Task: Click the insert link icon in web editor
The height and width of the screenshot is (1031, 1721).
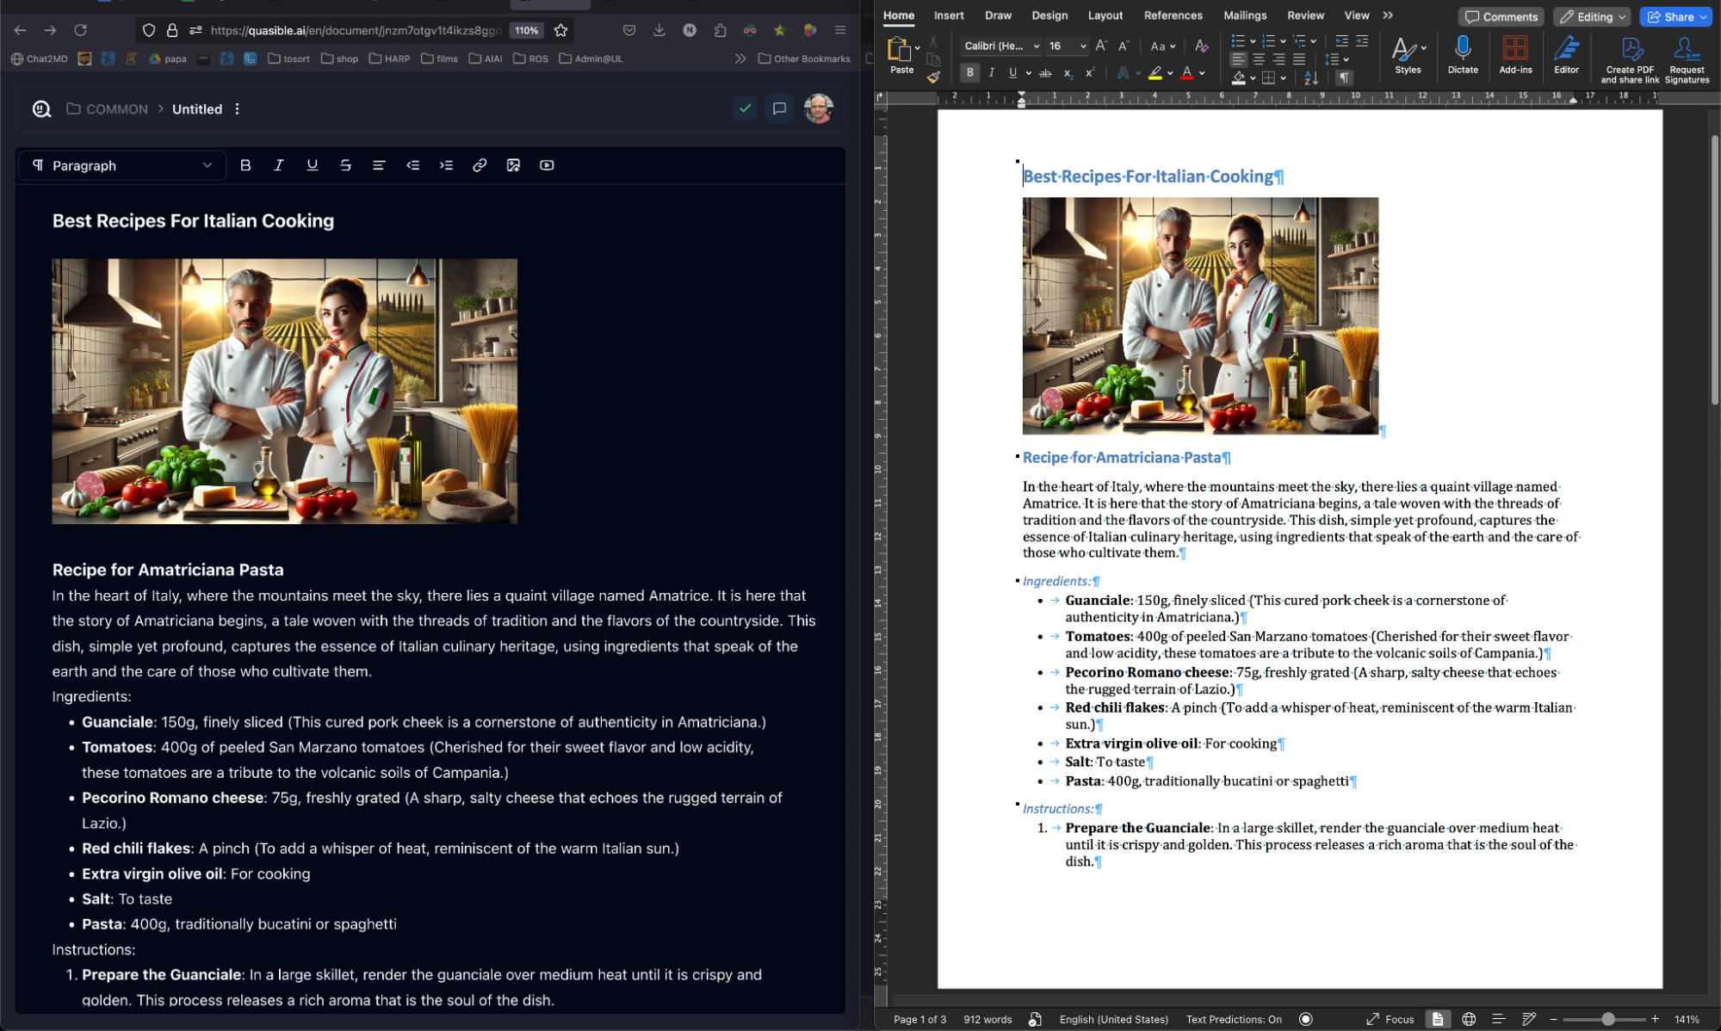Action: point(480,165)
